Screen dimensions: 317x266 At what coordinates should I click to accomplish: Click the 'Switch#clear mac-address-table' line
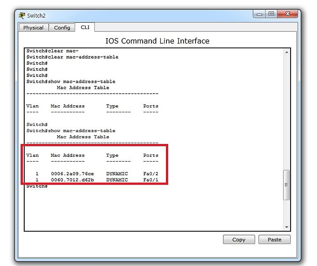pos(72,57)
